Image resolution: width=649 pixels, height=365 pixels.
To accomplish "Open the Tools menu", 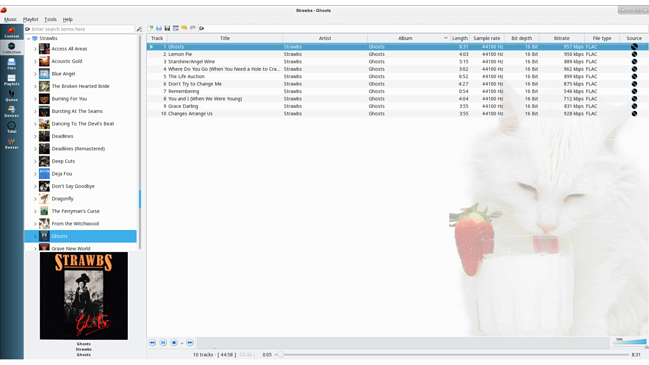I will tap(50, 19).
